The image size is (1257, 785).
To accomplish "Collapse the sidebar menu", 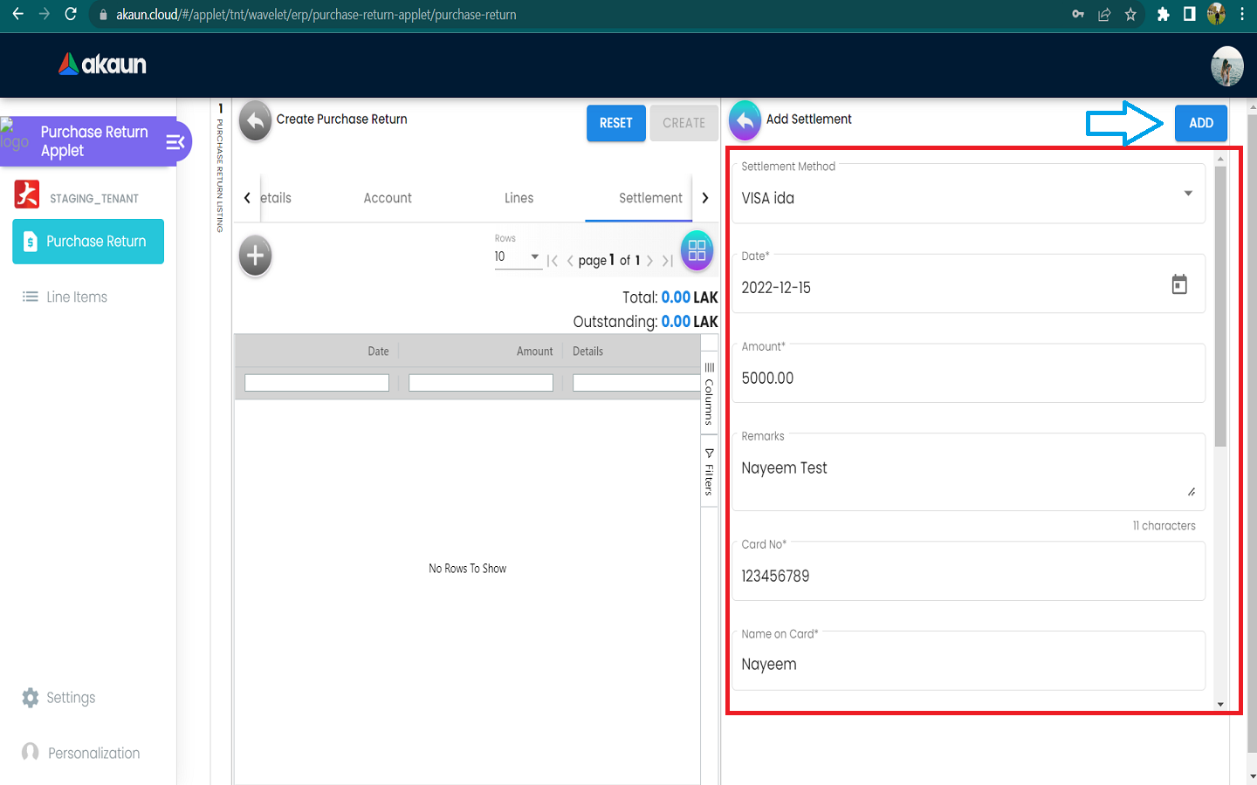I will 175,141.
